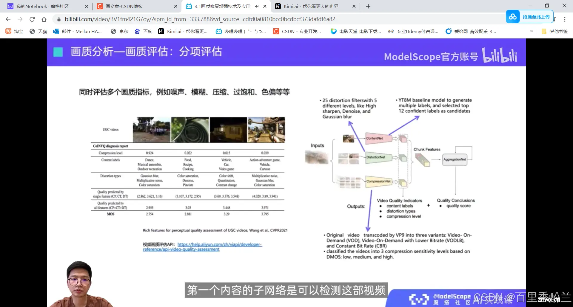Click the 淘宝 bookmark favicon

coord(8,31)
